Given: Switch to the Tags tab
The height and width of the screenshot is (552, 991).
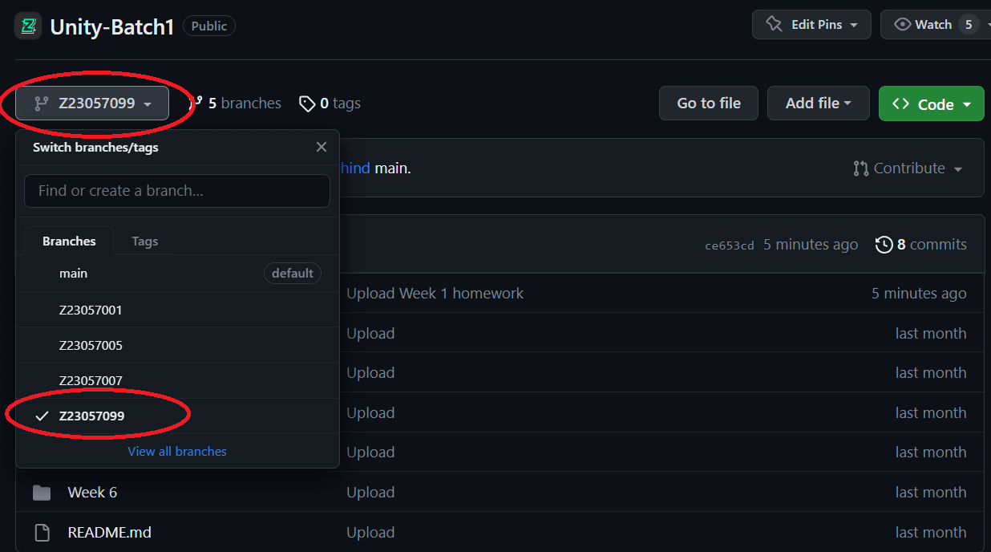Looking at the screenshot, I should (x=145, y=241).
